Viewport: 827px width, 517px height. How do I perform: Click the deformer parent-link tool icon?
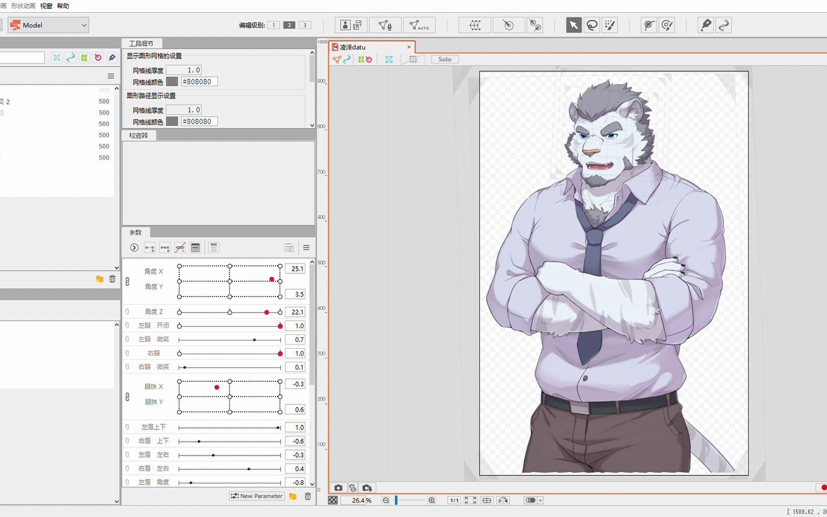tap(535, 25)
